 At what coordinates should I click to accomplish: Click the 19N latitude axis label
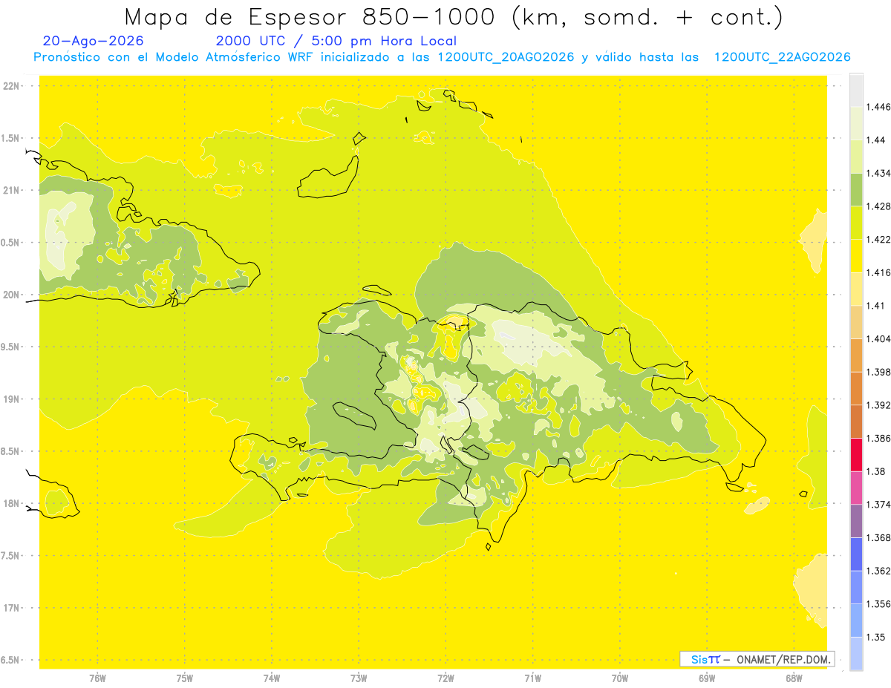pyautogui.click(x=11, y=399)
